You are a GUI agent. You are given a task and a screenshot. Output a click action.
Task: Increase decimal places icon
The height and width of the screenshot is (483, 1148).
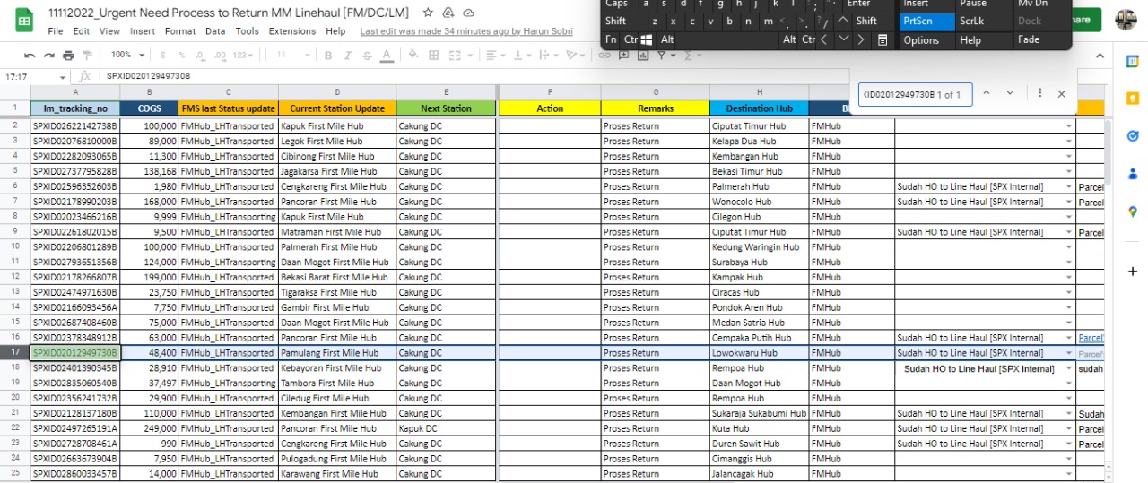[x=222, y=56]
